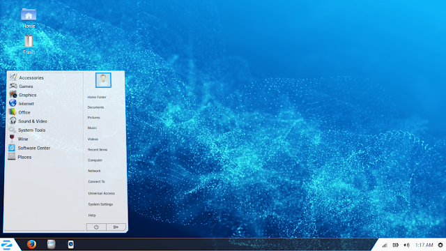Click the power shutdown button in menu
This screenshot has height=251, width=446.
pos(96,227)
